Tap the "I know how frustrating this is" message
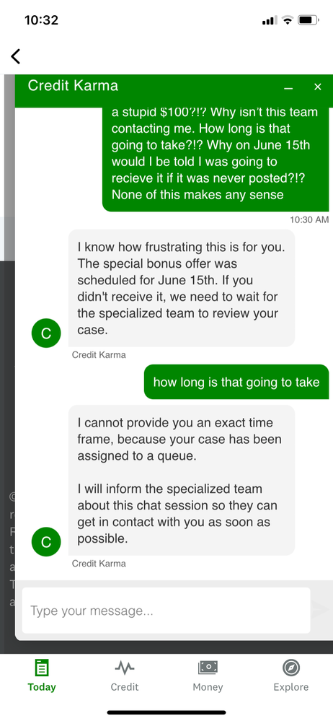The height and width of the screenshot is (721, 333). pos(182,288)
